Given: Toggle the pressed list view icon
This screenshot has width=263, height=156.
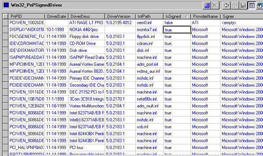Looking at the screenshot, I should tap(252, 5).
